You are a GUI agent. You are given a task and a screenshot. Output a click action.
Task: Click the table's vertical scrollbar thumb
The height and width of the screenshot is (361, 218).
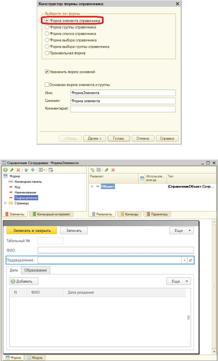click(x=188, y=317)
